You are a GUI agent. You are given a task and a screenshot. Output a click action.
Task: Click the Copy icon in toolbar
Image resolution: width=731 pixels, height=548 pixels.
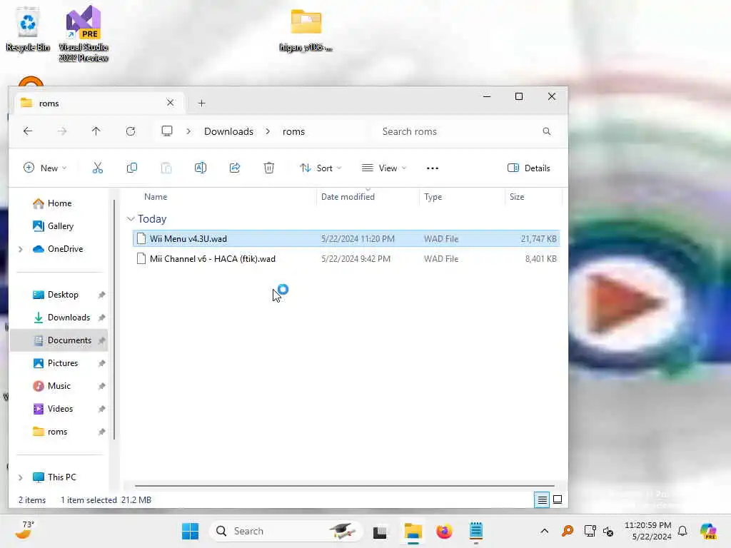click(132, 168)
